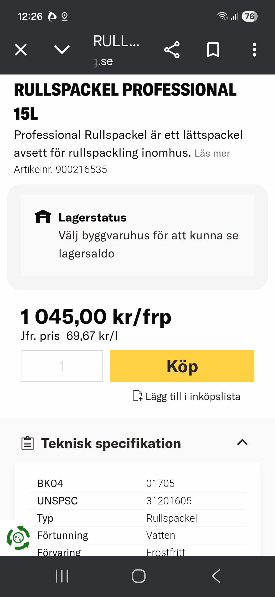Tap the Teknisk specifikation clipboard icon

point(28,443)
